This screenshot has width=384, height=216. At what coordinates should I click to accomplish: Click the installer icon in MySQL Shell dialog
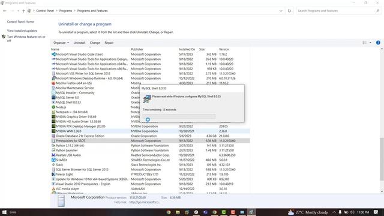tap(146, 98)
